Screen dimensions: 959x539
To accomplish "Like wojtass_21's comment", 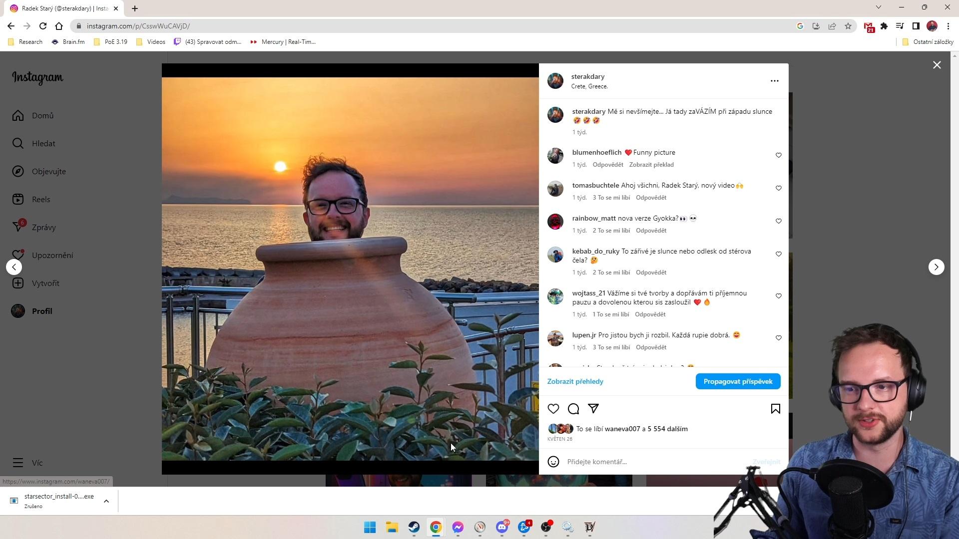I will pyautogui.click(x=778, y=296).
